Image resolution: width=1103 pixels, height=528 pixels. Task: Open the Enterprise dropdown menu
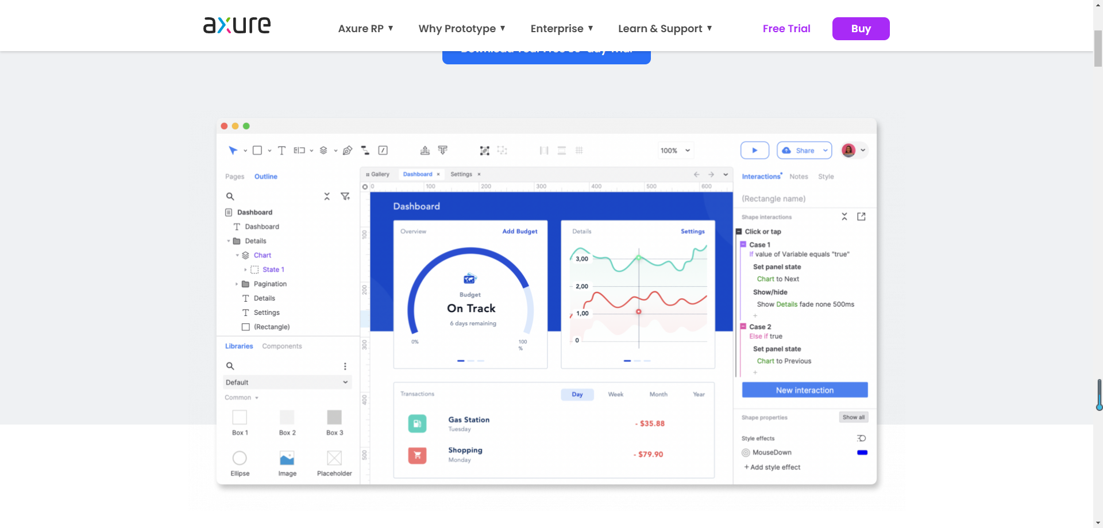[562, 29]
